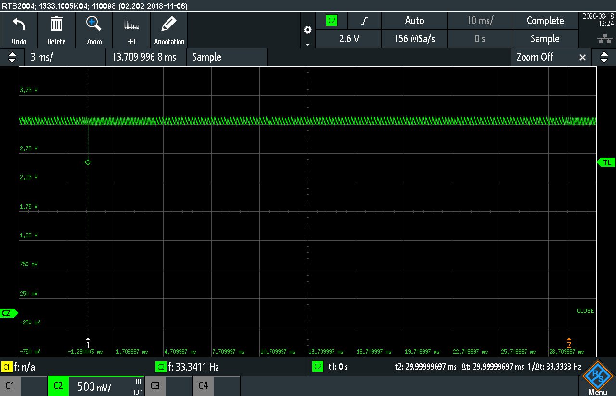Adjust the 10 ms/ horizontal scale
Screen dimensions: 616x396
point(480,21)
